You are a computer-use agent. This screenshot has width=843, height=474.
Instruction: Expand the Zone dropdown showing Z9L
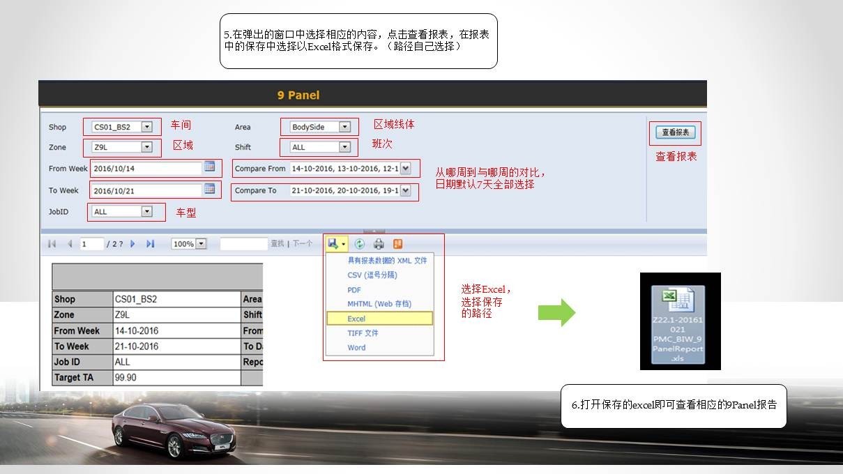[146, 147]
